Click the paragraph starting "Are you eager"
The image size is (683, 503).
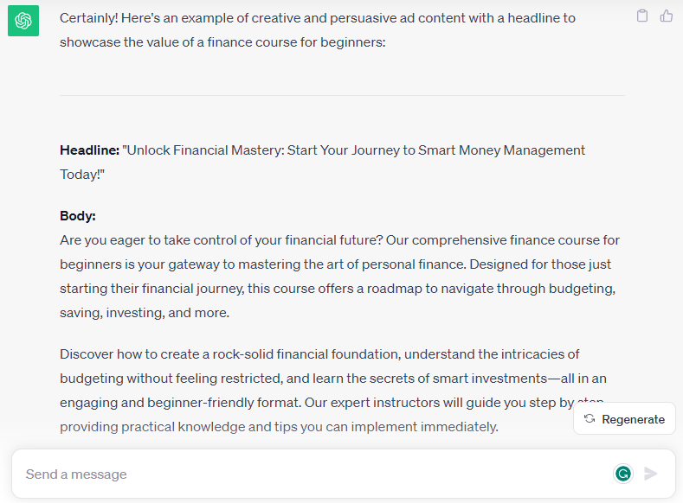click(x=339, y=240)
